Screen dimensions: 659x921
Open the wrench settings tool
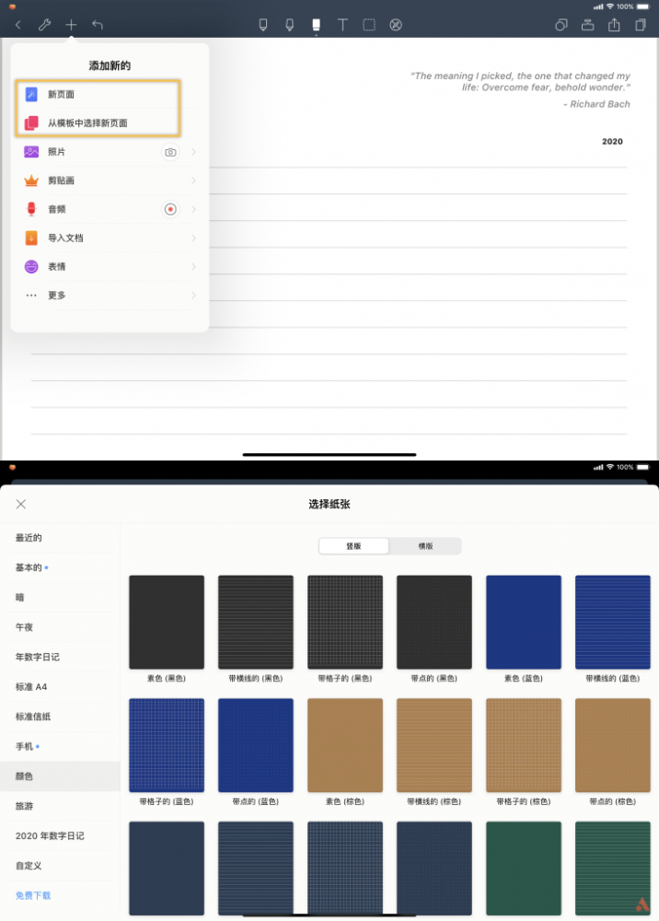(44, 25)
